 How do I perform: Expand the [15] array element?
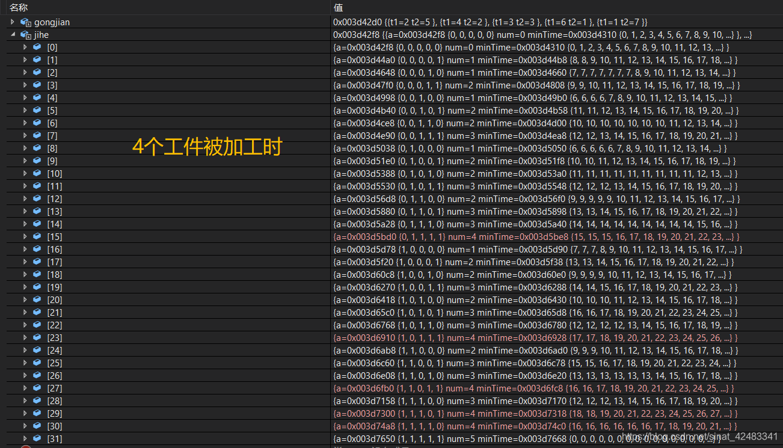pos(25,236)
